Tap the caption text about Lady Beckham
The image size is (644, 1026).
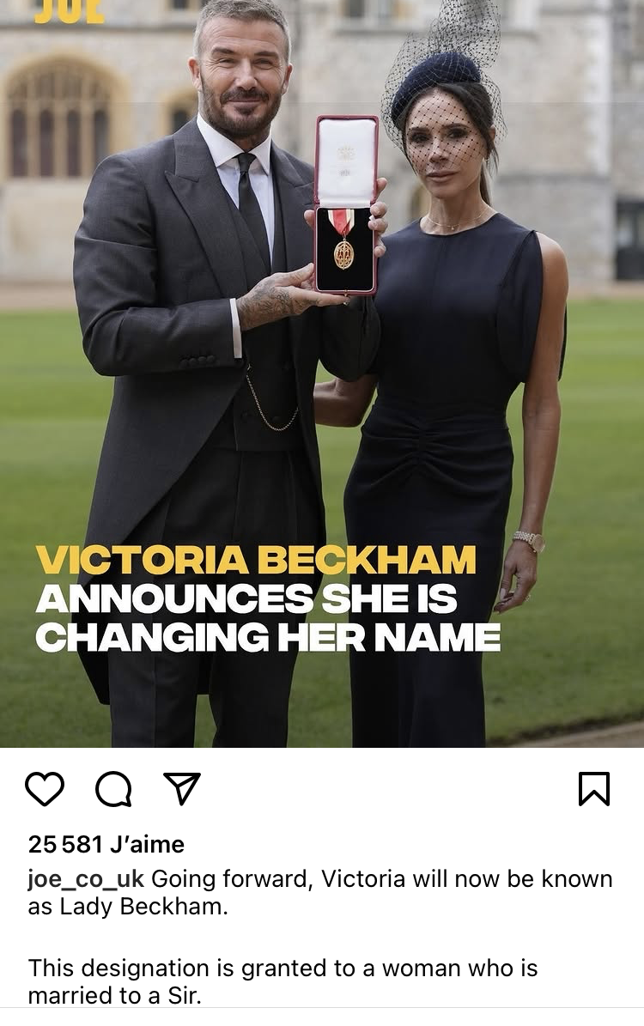click(319, 893)
